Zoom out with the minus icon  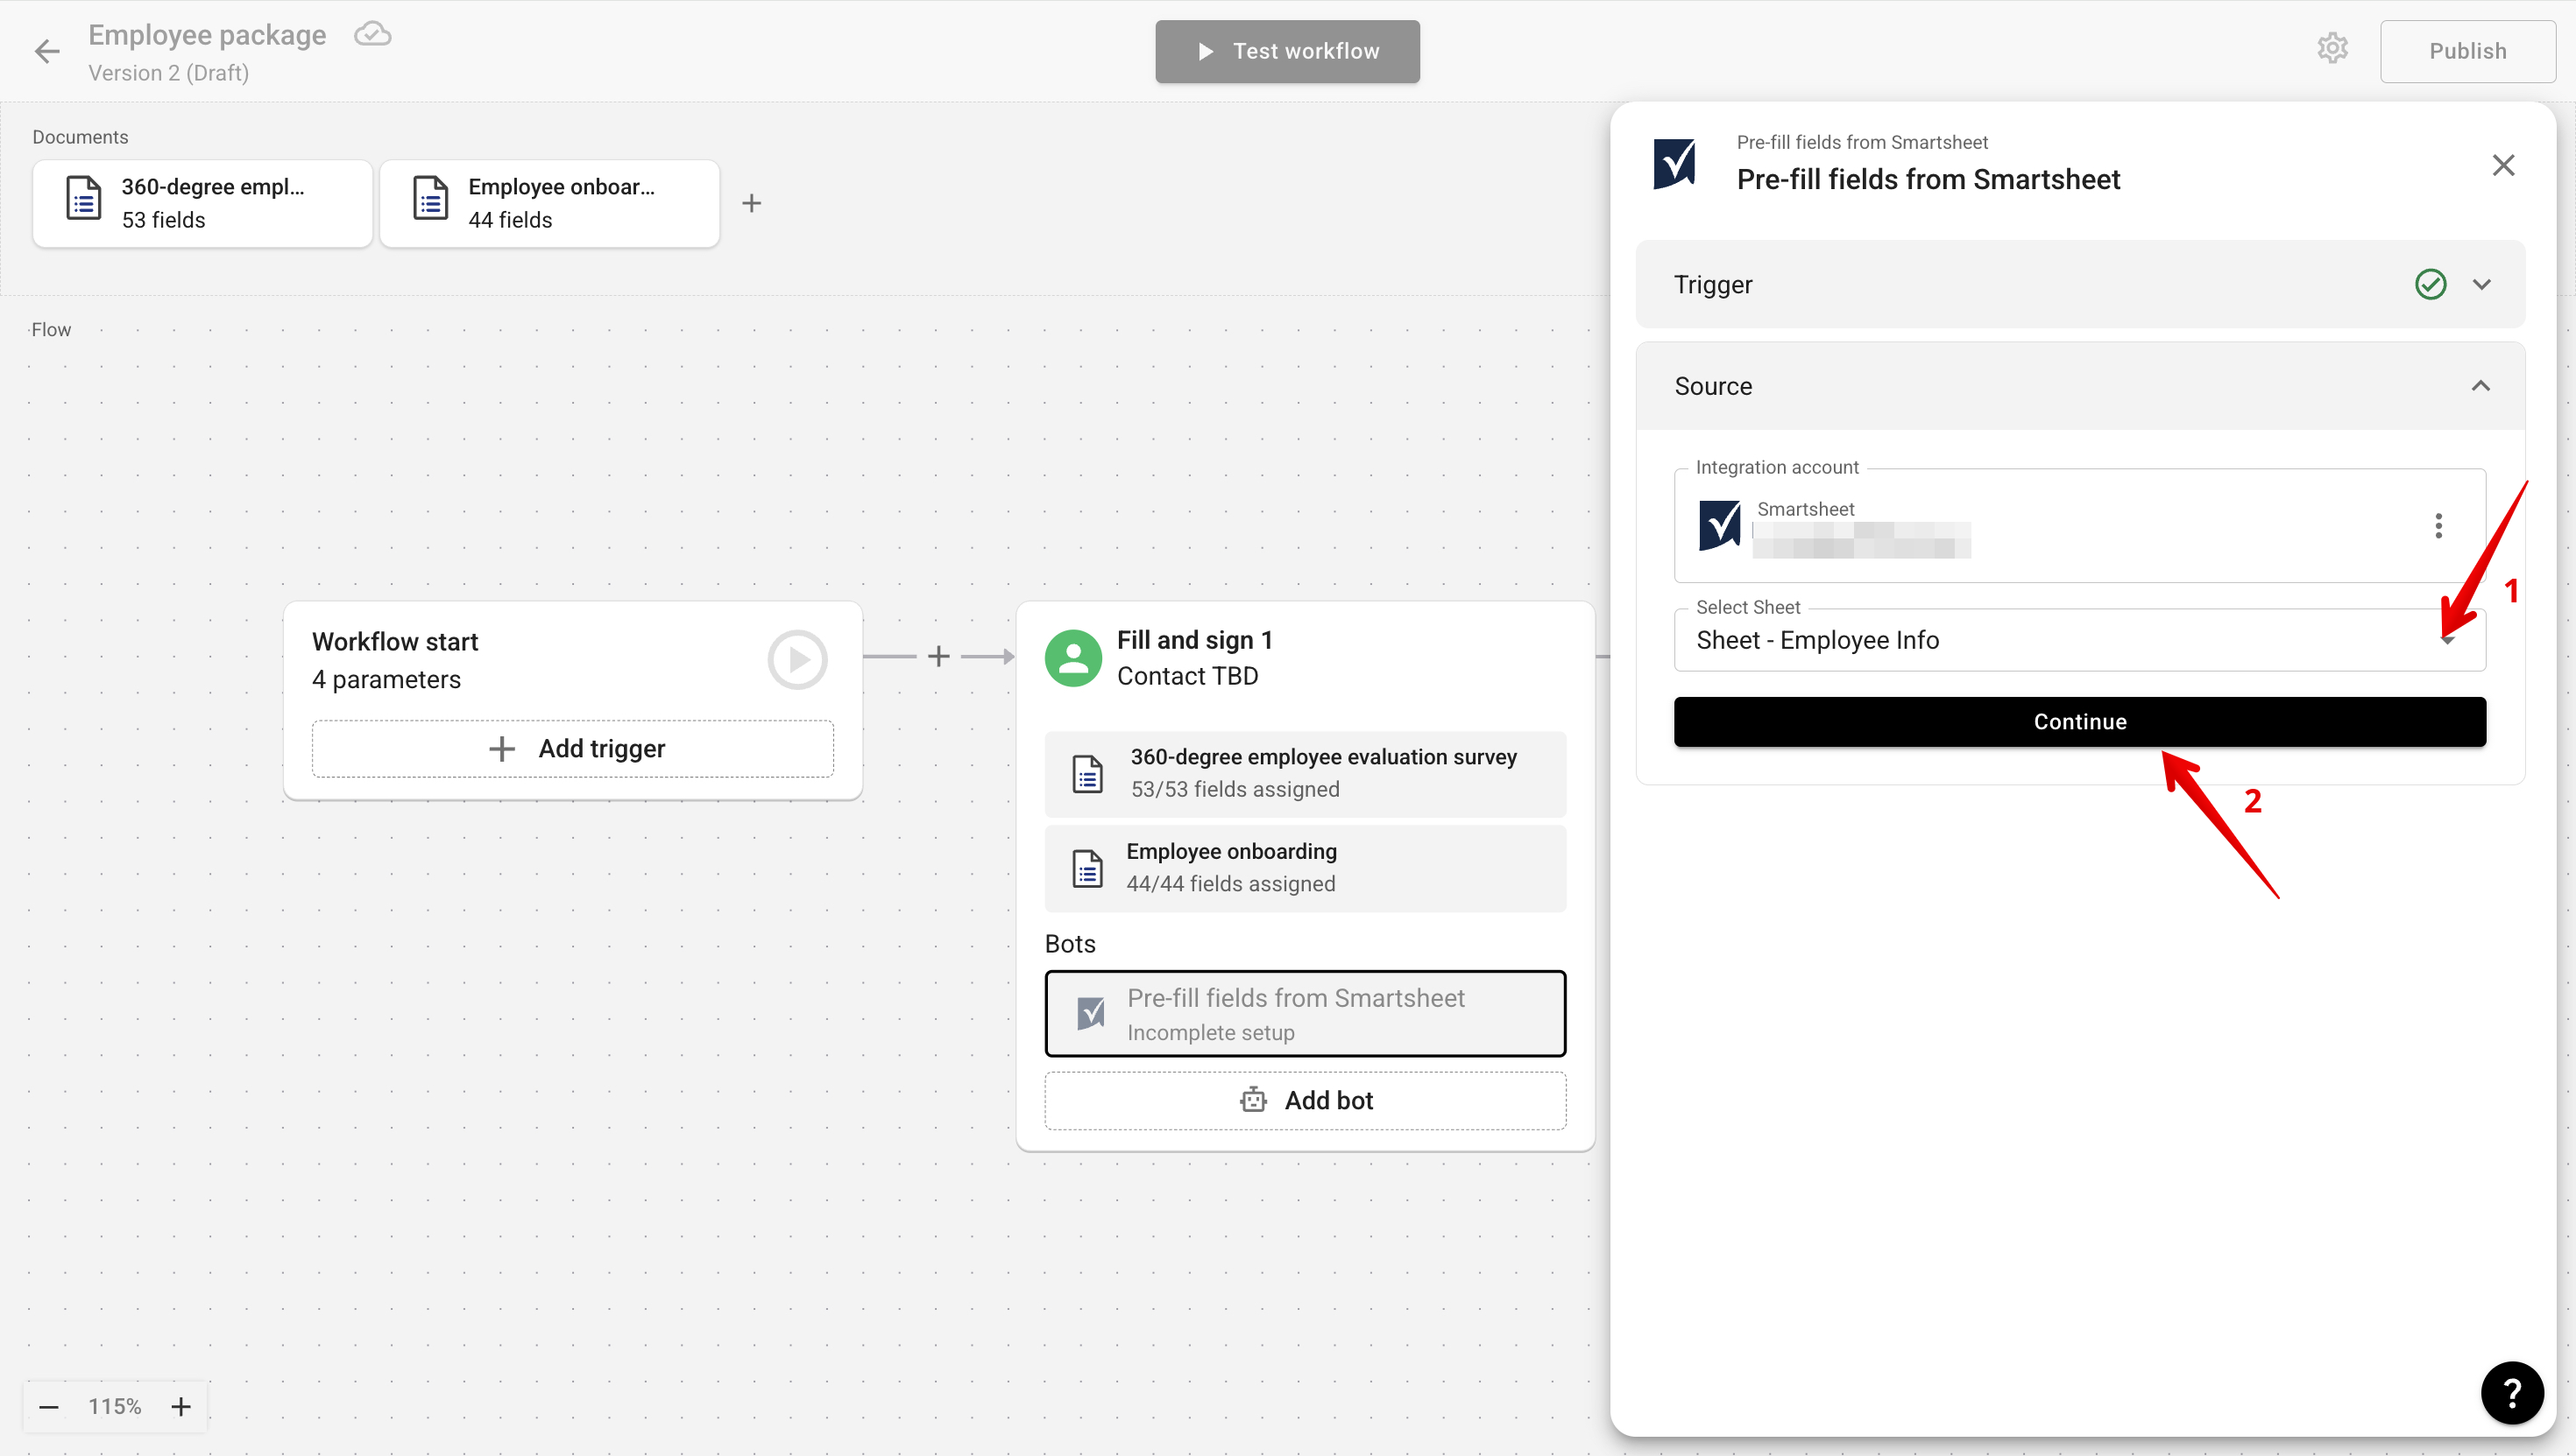pyautogui.click(x=49, y=1407)
